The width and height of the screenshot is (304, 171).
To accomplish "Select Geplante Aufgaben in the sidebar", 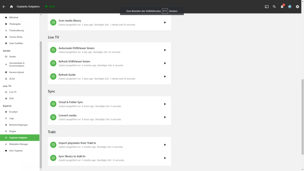I will [20, 138].
